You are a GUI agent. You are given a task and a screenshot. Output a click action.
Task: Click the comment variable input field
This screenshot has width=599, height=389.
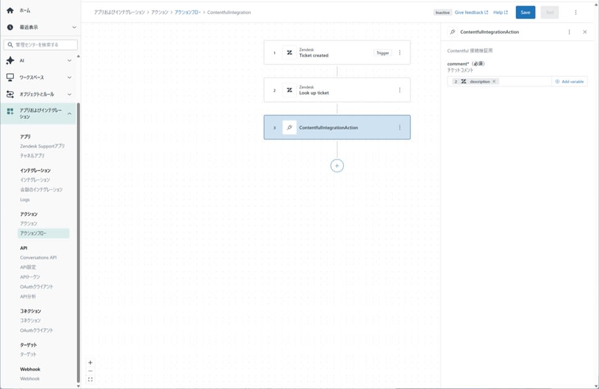coord(500,82)
